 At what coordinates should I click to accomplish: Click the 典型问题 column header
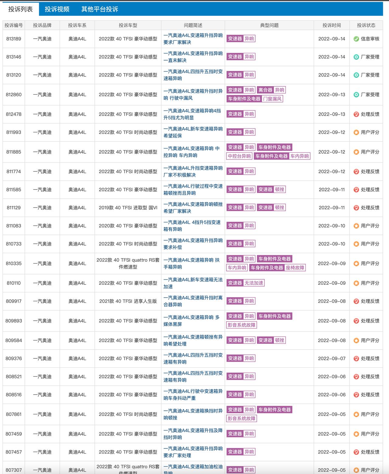(269, 25)
